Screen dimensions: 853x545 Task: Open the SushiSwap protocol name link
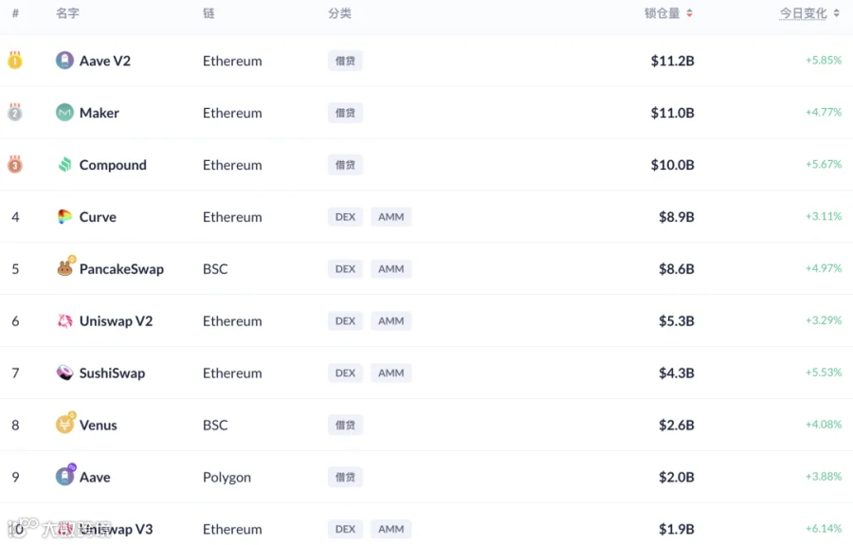click(112, 373)
